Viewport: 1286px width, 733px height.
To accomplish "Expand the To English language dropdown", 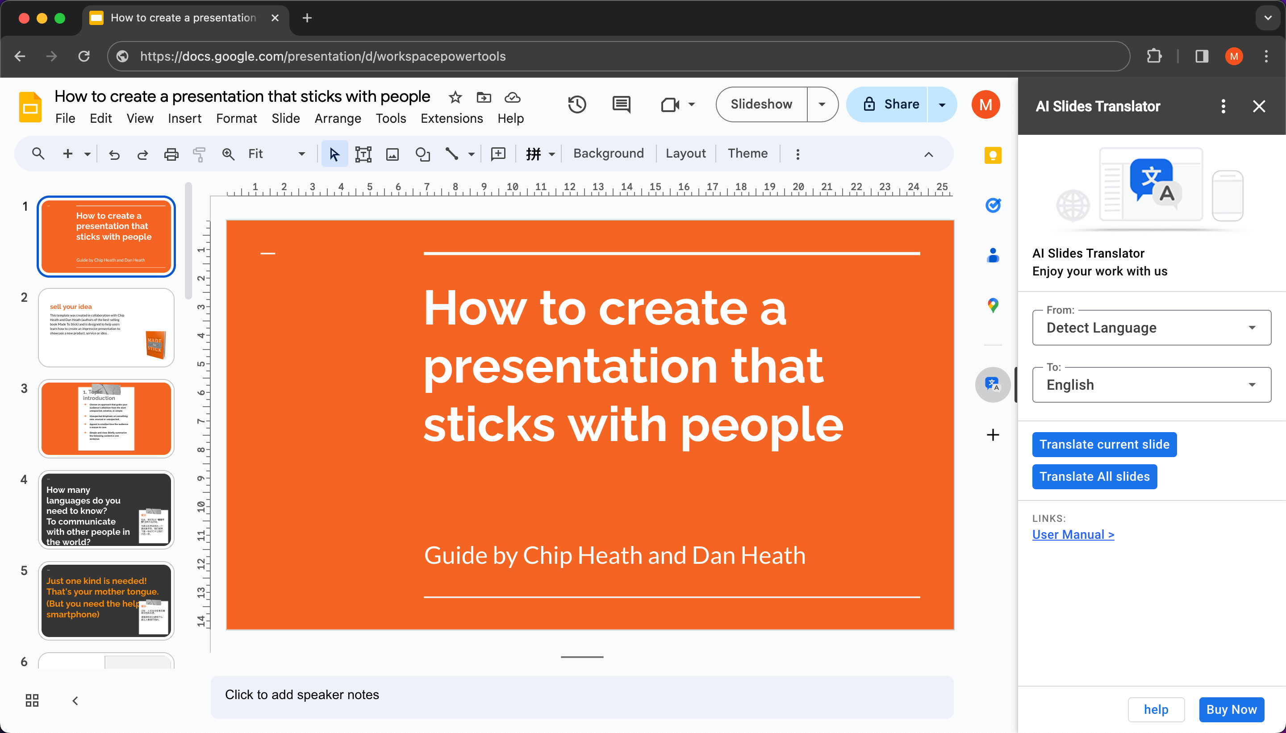I will click(x=1252, y=385).
